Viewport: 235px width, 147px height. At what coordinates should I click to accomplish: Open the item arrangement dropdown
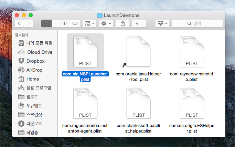pyautogui.click(x=89, y=23)
